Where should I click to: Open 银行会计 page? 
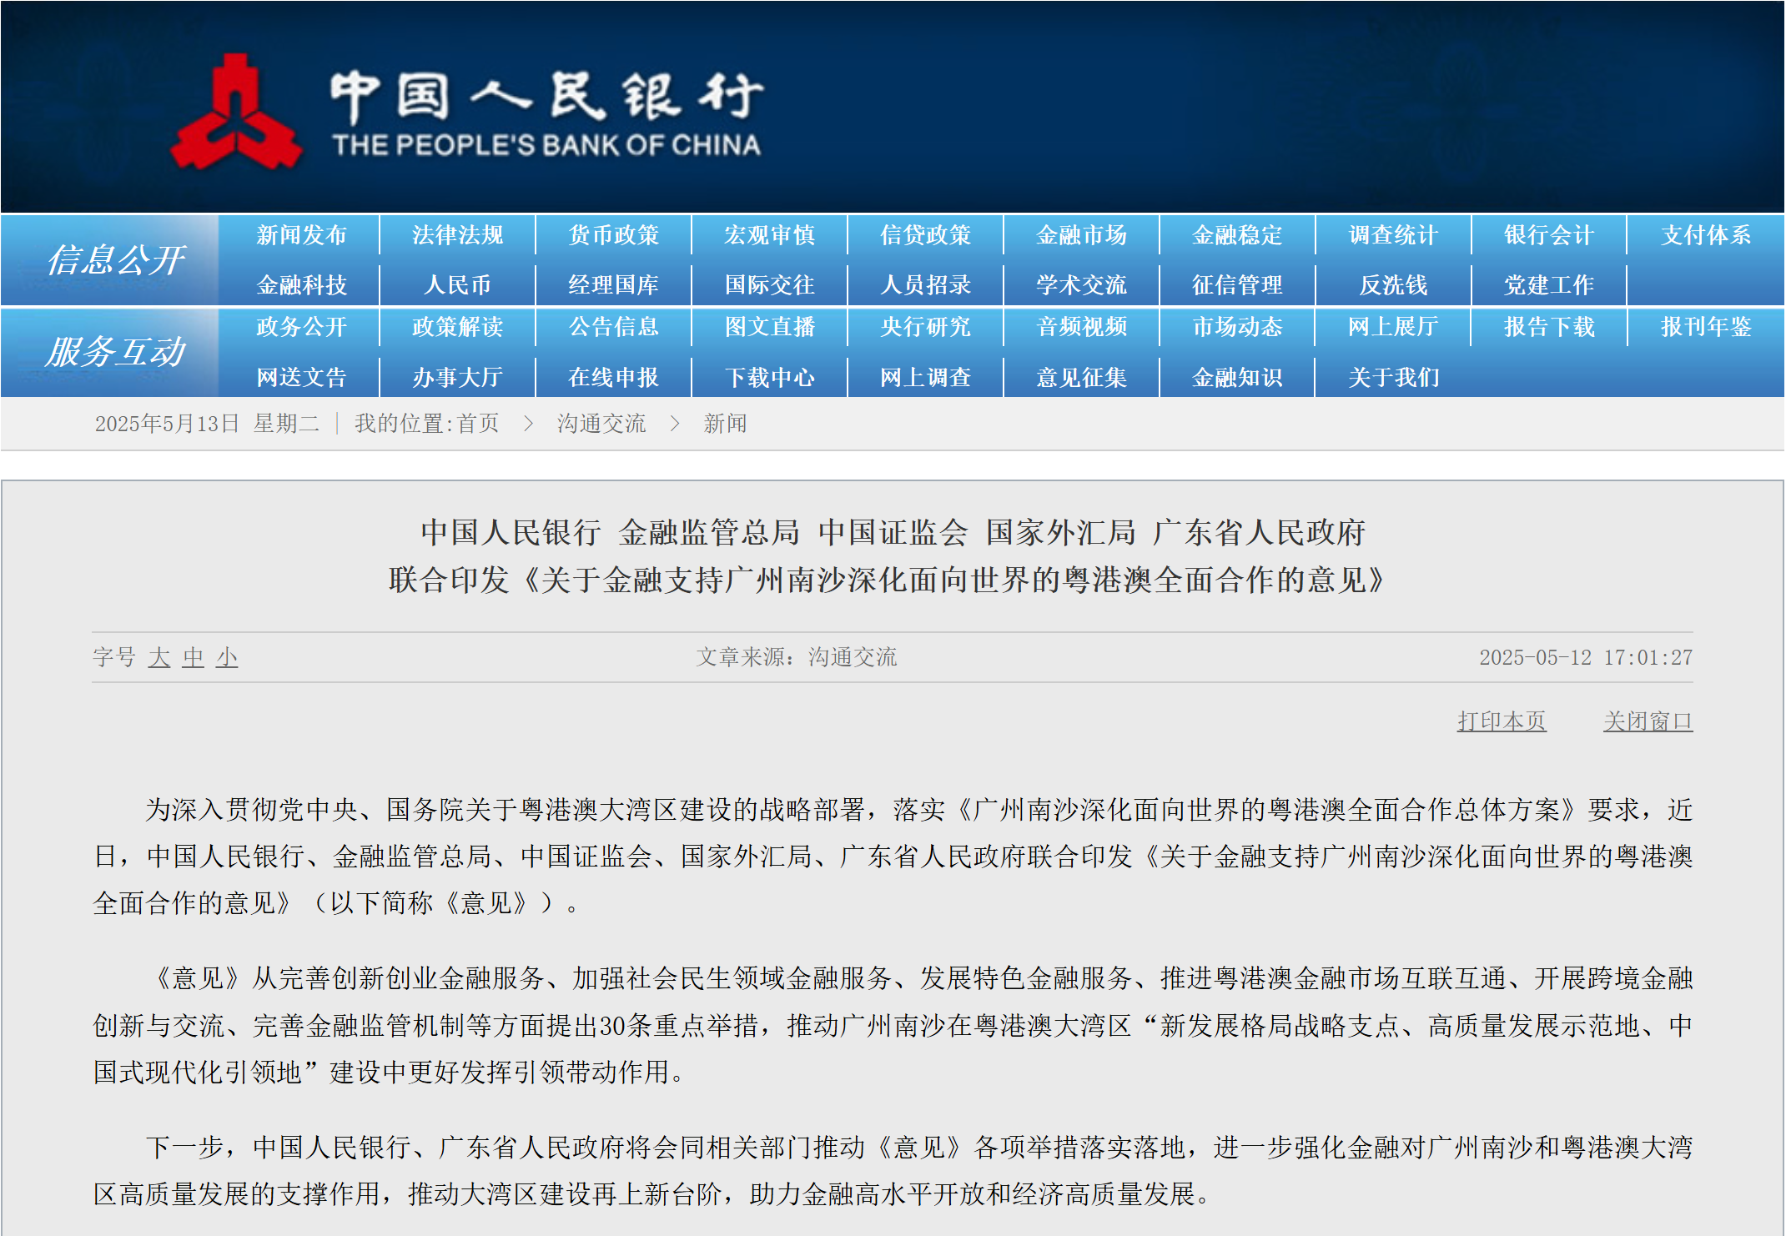pos(1549,235)
